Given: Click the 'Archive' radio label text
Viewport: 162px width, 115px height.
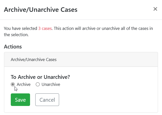Looking at the screenshot, I should [x=24, y=84].
